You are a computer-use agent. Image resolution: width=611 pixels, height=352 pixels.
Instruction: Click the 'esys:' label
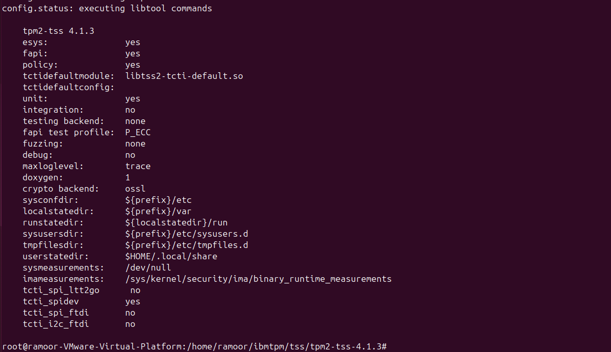point(35,42)
